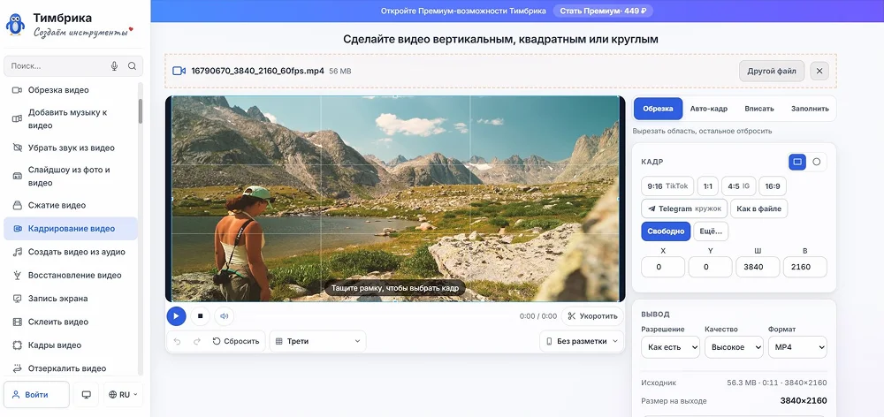
Task: Open Создать видео из аудио tool
Action: (x=71, y=252)
